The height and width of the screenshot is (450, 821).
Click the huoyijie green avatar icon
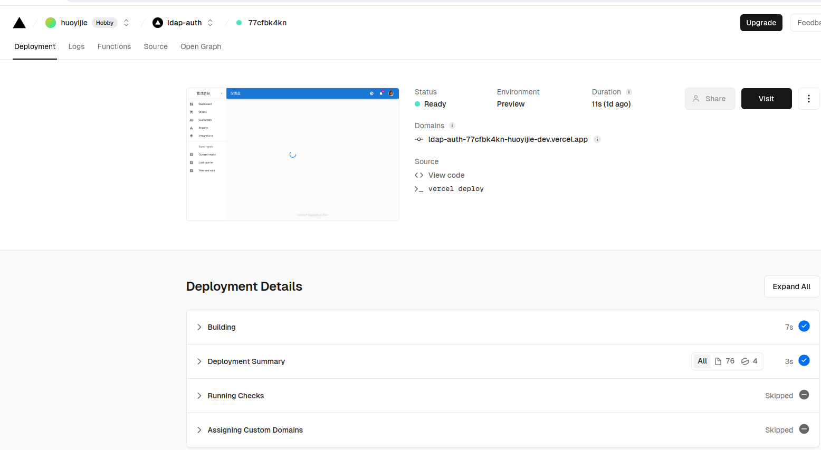51,23
